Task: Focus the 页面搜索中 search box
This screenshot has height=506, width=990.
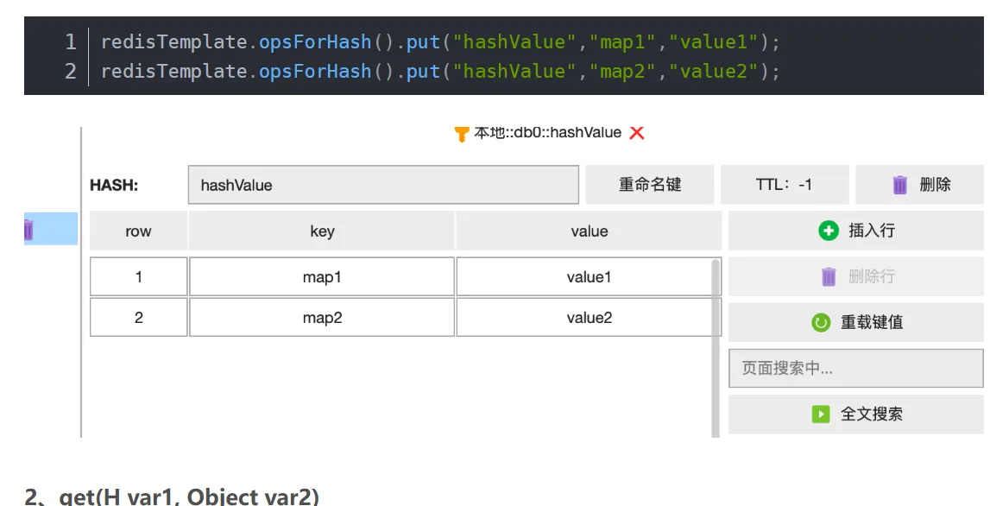Action: click(855, 369)
